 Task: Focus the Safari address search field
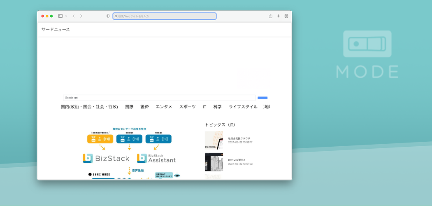[165, 16]
